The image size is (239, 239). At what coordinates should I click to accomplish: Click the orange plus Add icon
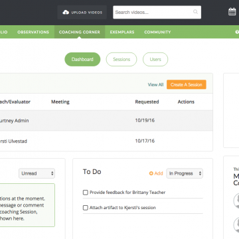(x=151, y=173)
